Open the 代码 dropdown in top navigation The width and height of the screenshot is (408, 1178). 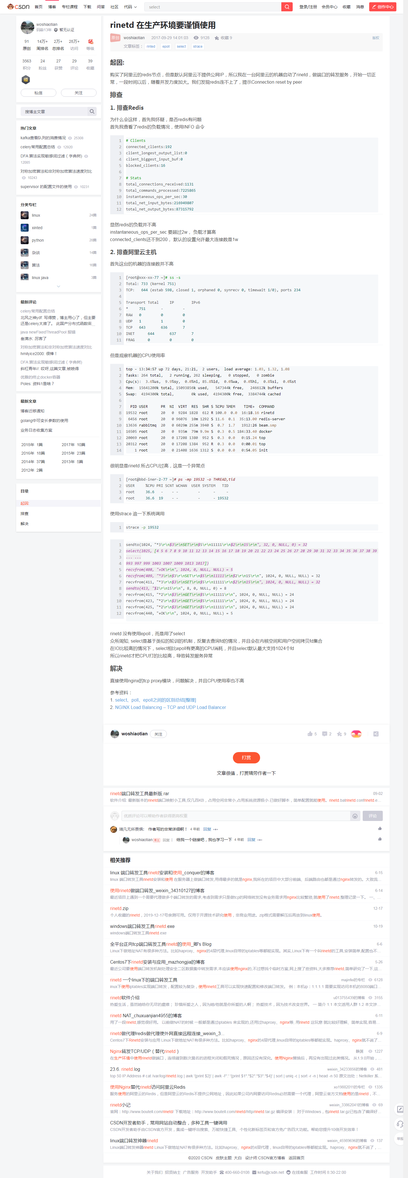click(x=130, y=7)
